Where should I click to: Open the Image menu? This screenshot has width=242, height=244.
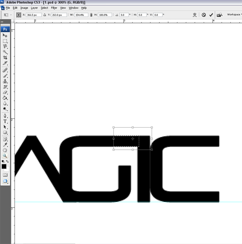(x=24, y=8)
